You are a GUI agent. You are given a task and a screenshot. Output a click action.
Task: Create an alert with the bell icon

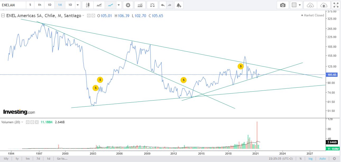coord(179,5)
